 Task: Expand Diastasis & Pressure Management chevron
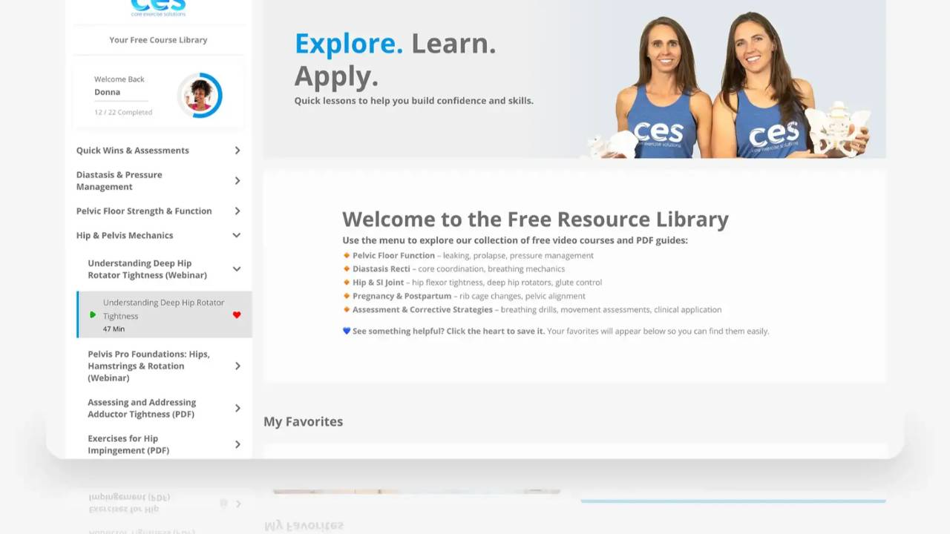(237, 181)
